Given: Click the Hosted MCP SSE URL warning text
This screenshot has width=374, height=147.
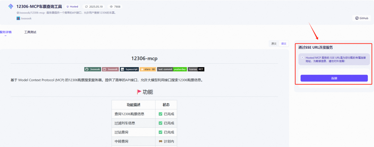Looking at the screenshot, I should [x=336, y=59].
